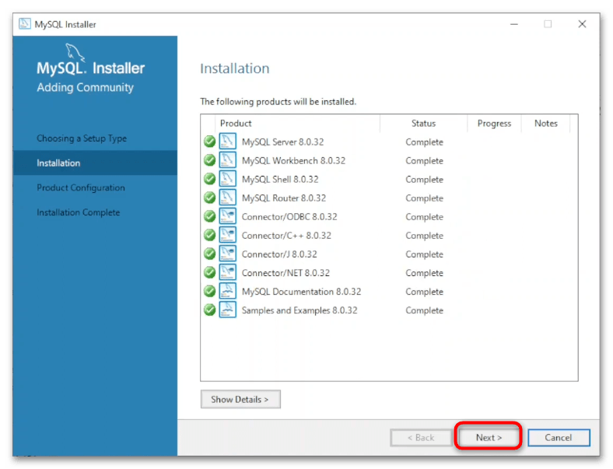The height and width of the screenshot is (469, 613).
Task: Click the Connector/NET product icon
Action: click(x=227, y=272)
